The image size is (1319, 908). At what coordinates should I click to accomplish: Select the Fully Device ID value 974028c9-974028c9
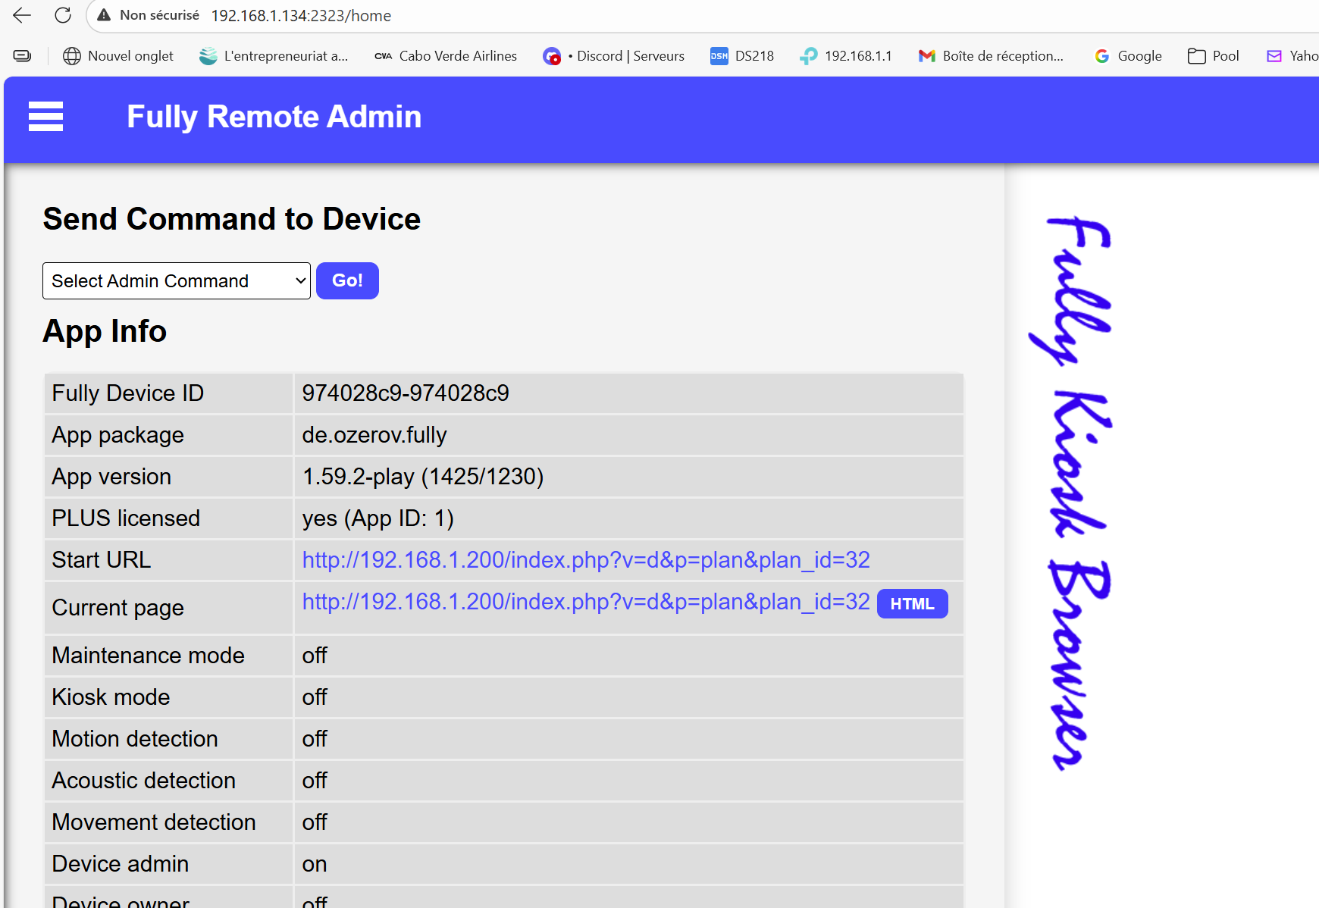pyautogui.click(x=406, y=393)
